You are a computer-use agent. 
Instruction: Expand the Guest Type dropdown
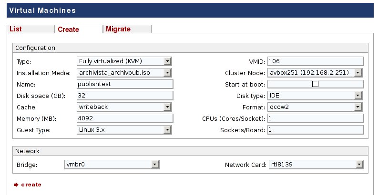(x=124, y=129)
